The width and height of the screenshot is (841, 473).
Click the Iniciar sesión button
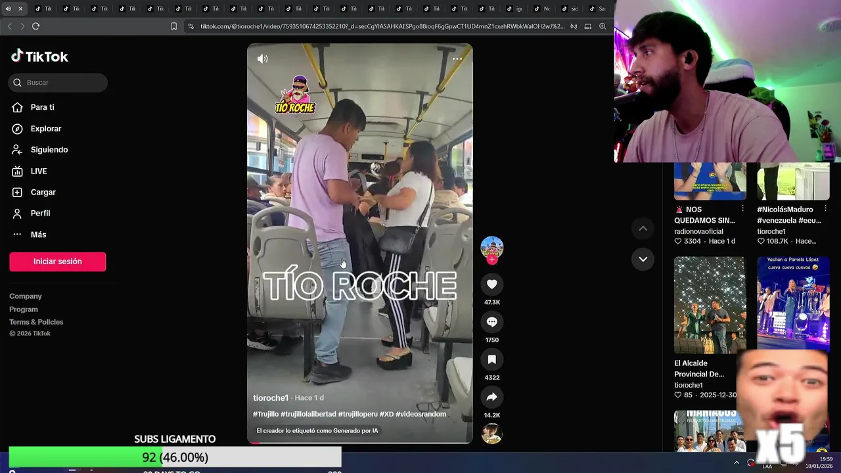58,261
